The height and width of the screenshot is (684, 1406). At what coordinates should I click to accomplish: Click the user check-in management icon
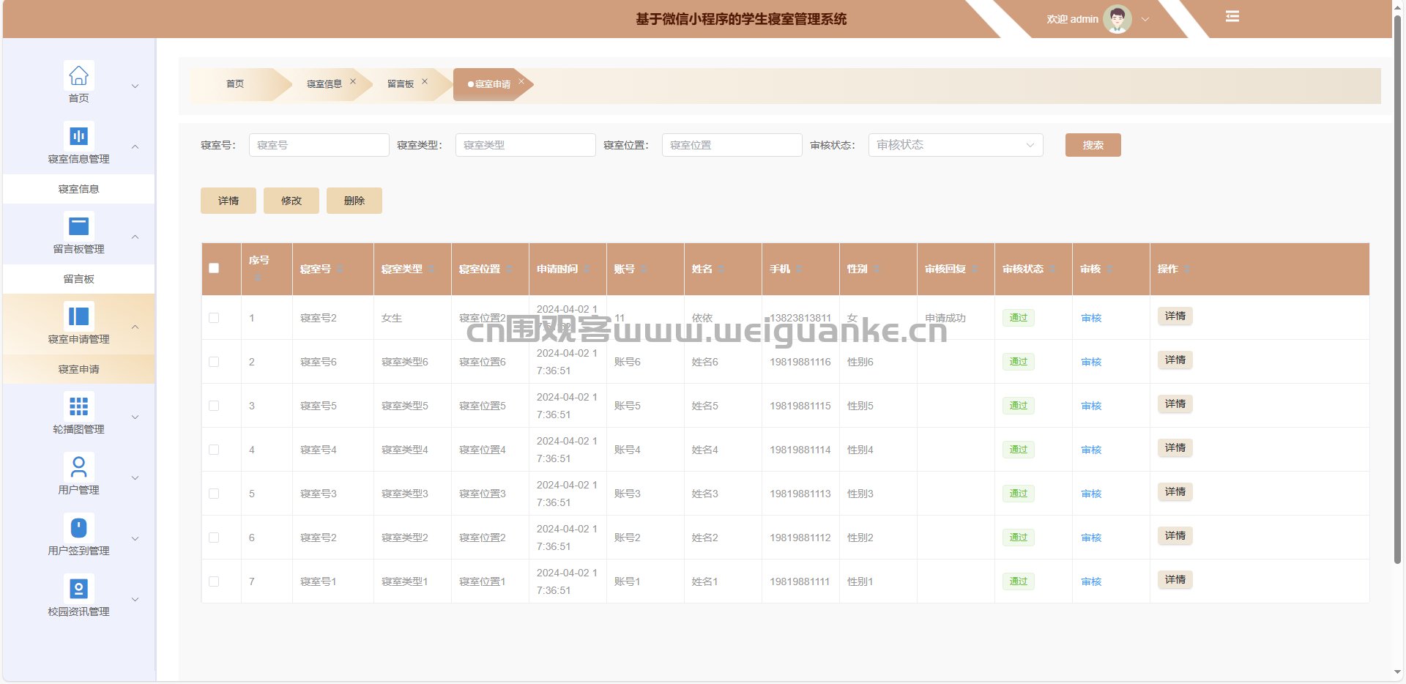click(78, 527)
